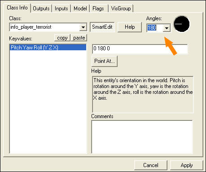Open the Flags tab

pyautogui.click(x=98, y=9)
